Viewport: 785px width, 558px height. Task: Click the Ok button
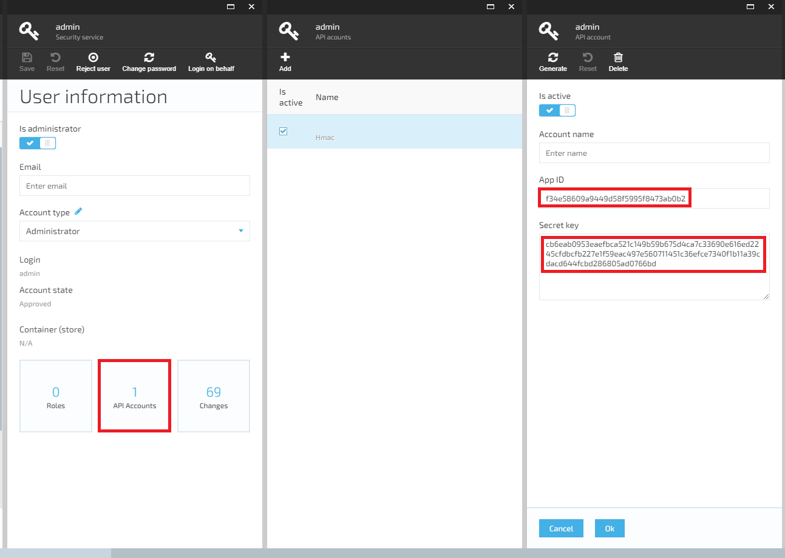point(609,528)
